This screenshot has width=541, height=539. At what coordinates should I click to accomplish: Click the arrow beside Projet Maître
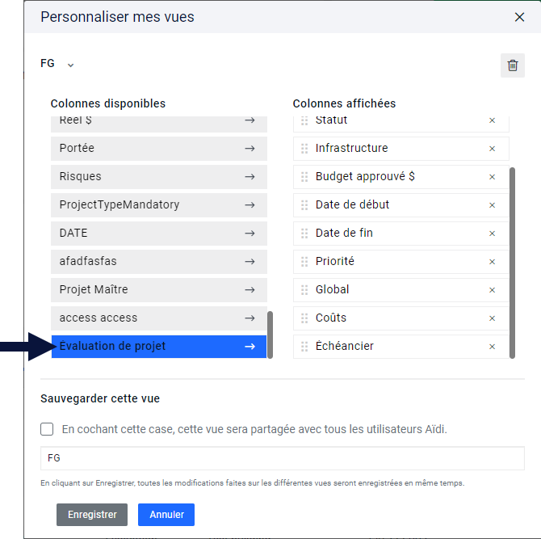[250, 289]
